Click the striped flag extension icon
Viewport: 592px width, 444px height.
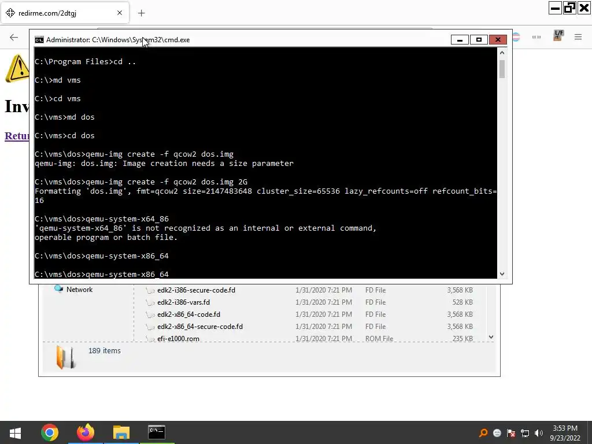point(516,37)
